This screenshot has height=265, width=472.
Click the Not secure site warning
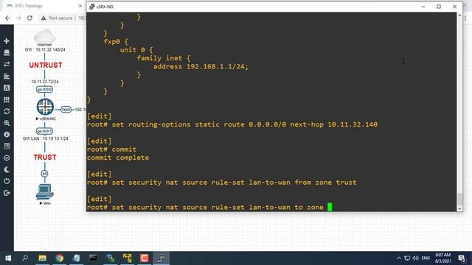(57, 18)
